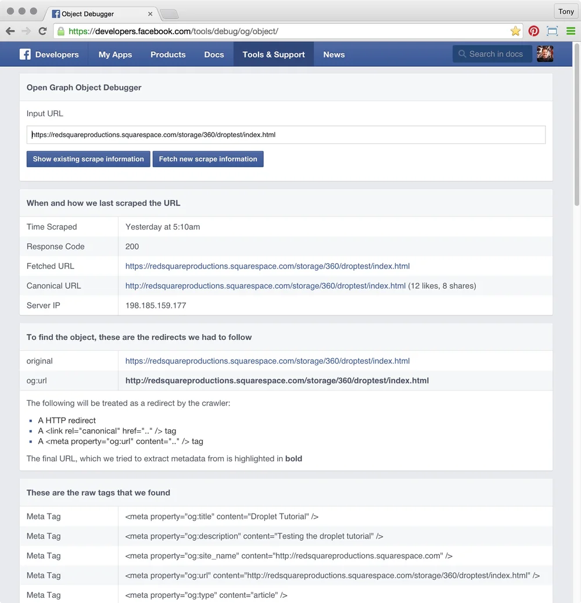Reload the page with the refresh icon
The height and width of the screenshot is (603, 581).
[42, 31]
